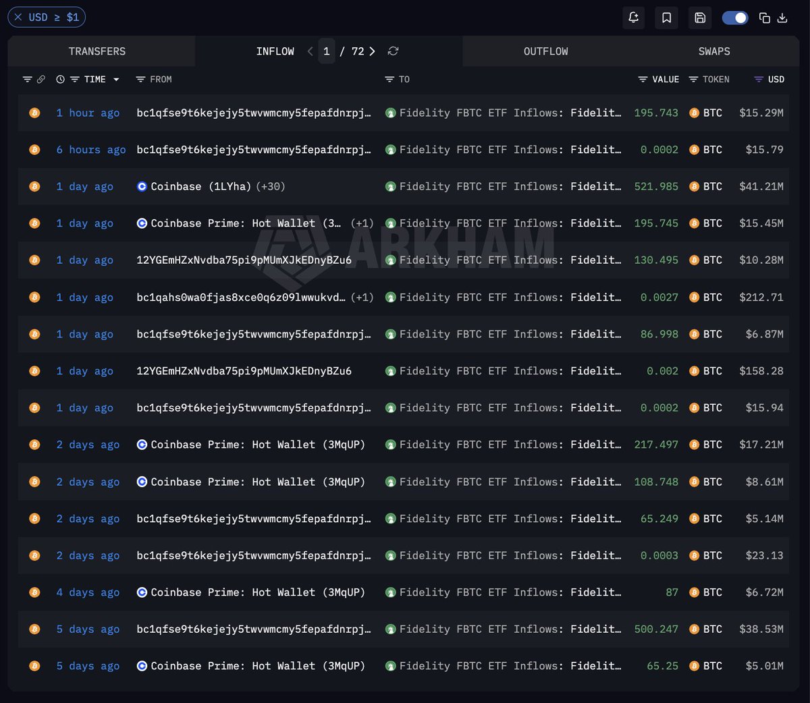810x703 pixels.
Task: Click the 500.247 value
Action: [656, 629]
